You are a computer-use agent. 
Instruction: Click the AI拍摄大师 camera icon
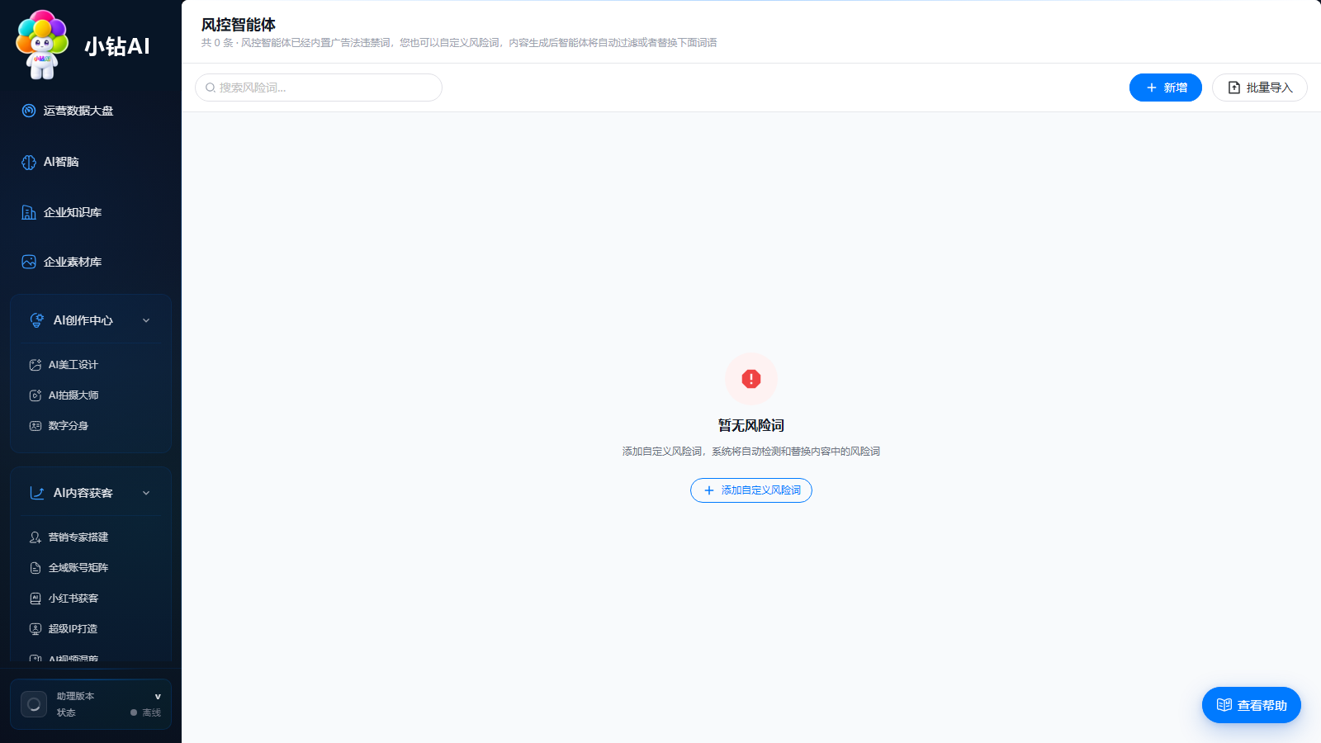(36, 395)
